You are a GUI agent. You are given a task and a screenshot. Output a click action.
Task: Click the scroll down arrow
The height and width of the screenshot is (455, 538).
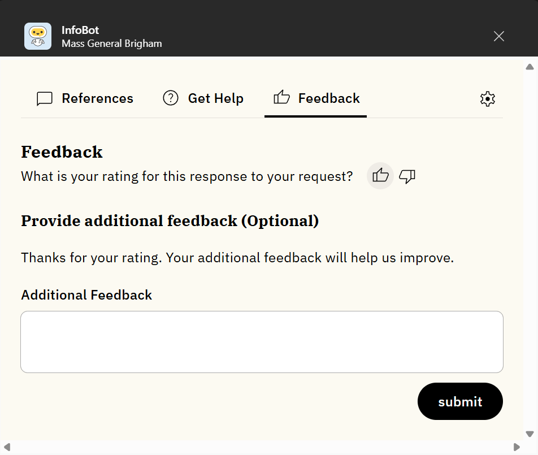[530, 434]
